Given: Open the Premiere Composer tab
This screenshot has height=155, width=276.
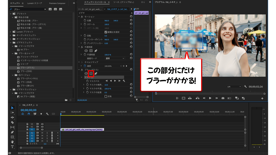Looking at the screenshot, I should [x=57, y=3].
